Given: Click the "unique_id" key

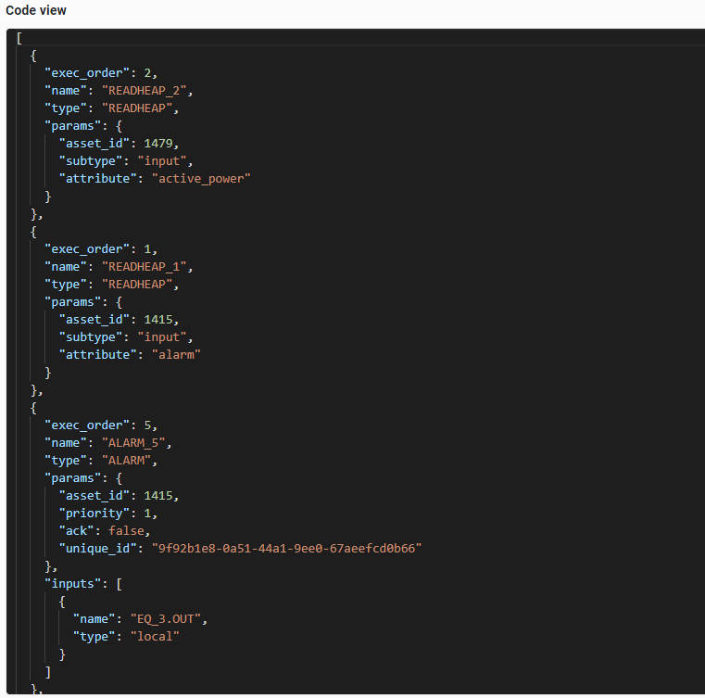Looking at the screenshot, I should 96,549.
